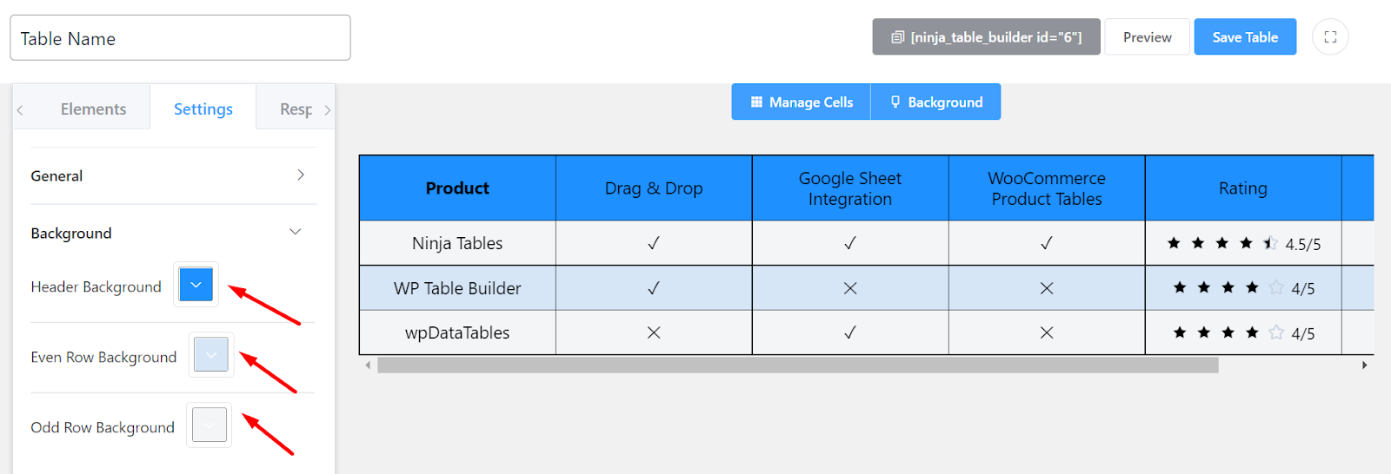This screenshot has height=474, width=1391.
Task: Click the Manage Cells grid icon
Action: click(756, 102)
